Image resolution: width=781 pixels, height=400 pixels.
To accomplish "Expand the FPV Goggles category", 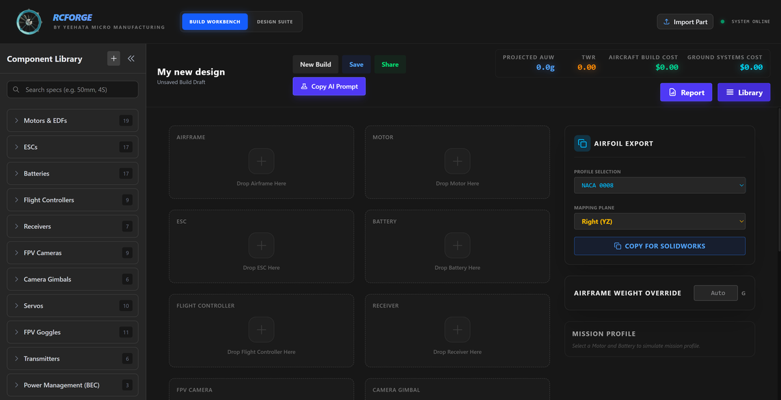I will point(72,332).
